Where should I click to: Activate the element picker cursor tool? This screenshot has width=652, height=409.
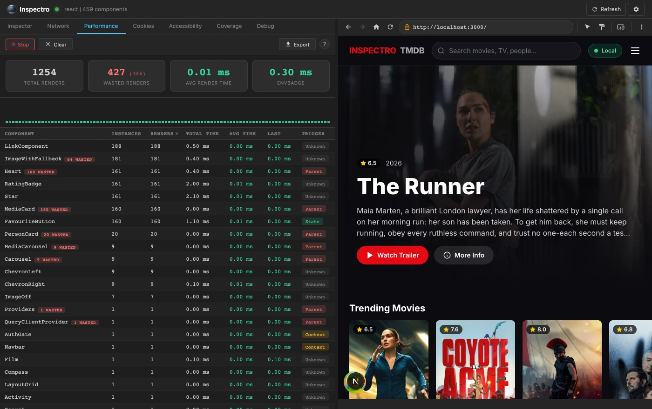[x=587, y=27]
